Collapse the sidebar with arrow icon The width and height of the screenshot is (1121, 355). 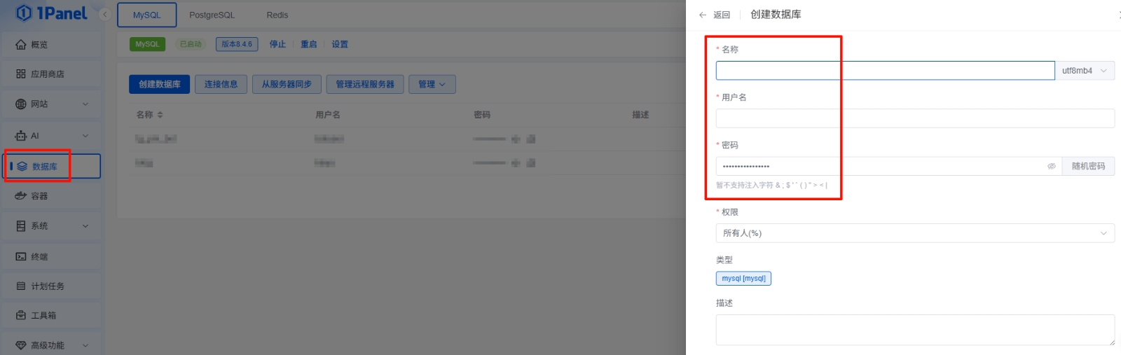click(x=105, y=14)
